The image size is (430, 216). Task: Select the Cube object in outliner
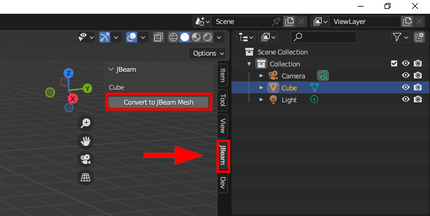click(x=289, y=88)
